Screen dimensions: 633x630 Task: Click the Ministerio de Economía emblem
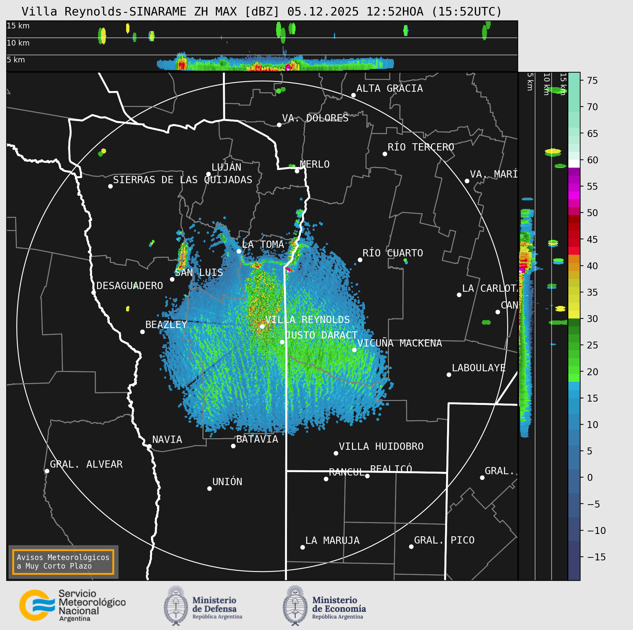pyautogui.click(x=295, y=605)
